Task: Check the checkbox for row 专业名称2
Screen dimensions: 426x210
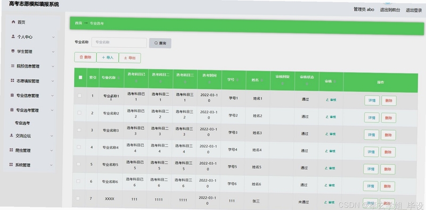Action: [x=79, y=113]
